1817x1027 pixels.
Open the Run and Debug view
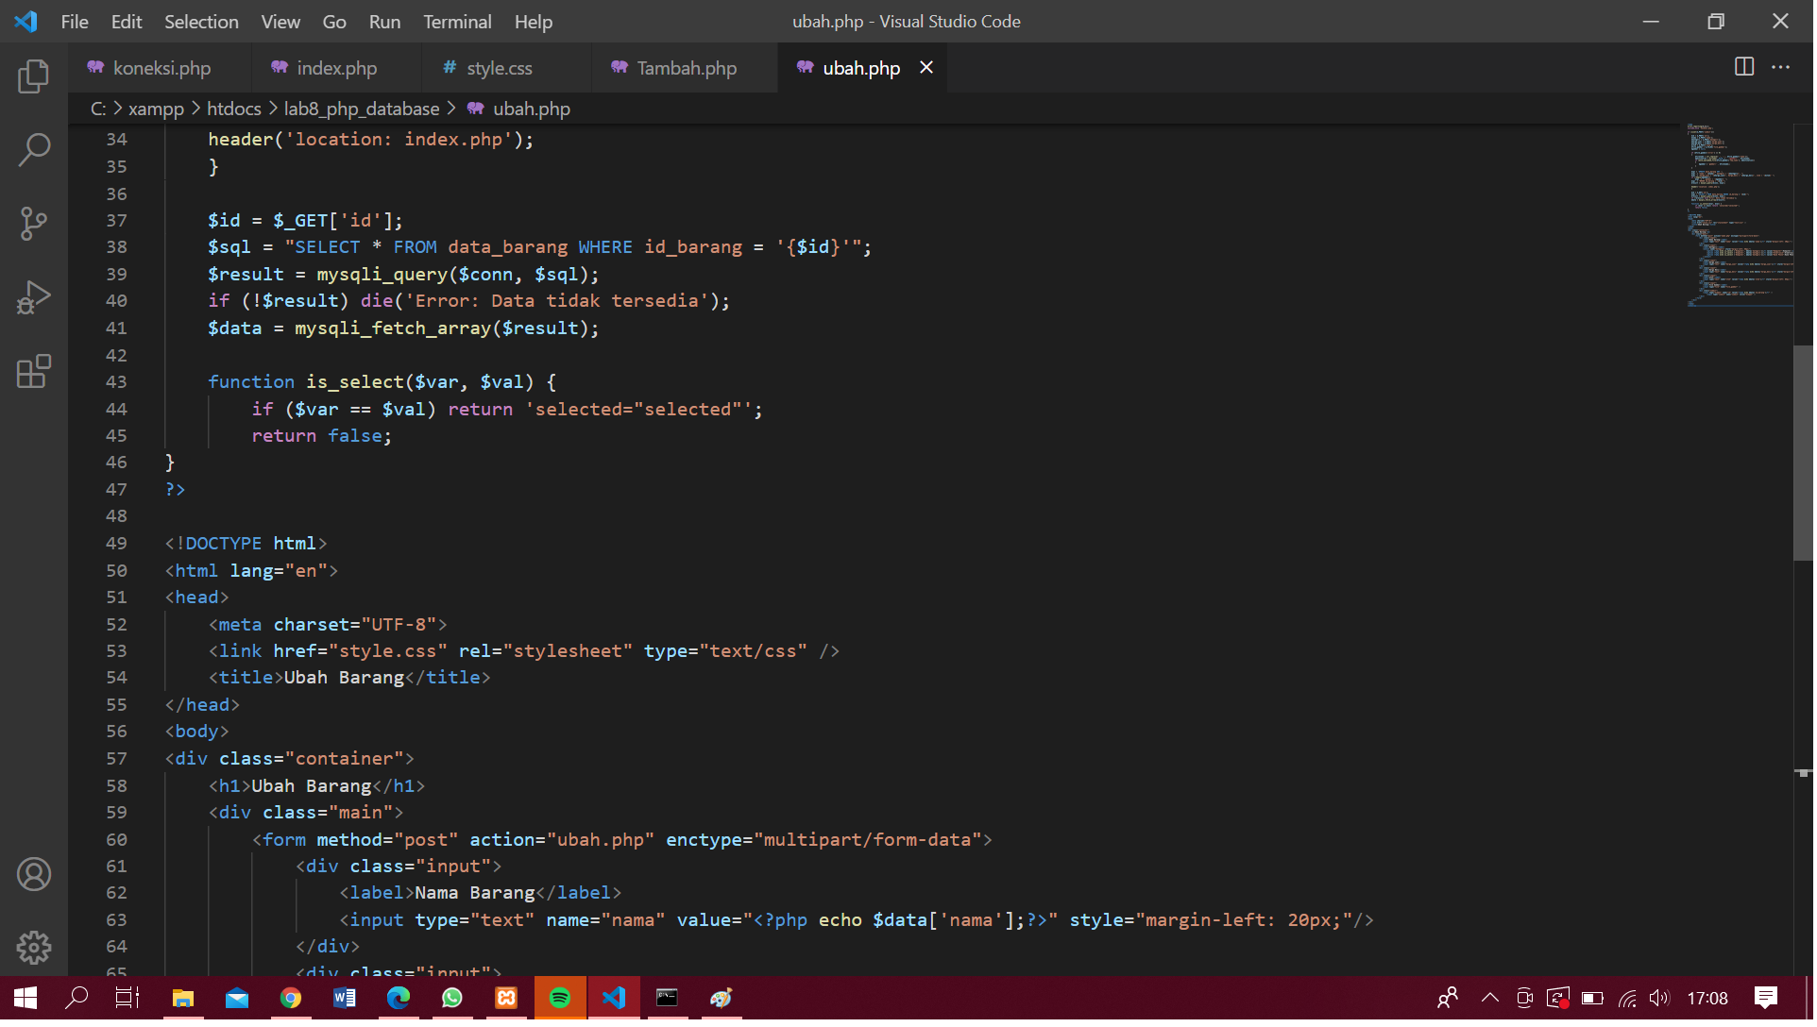tap(34, 297)
